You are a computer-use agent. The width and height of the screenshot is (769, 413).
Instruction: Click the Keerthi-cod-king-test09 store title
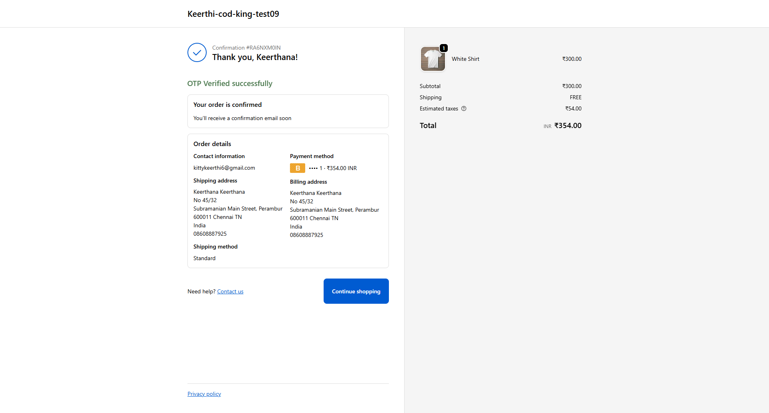click(233, 14)
